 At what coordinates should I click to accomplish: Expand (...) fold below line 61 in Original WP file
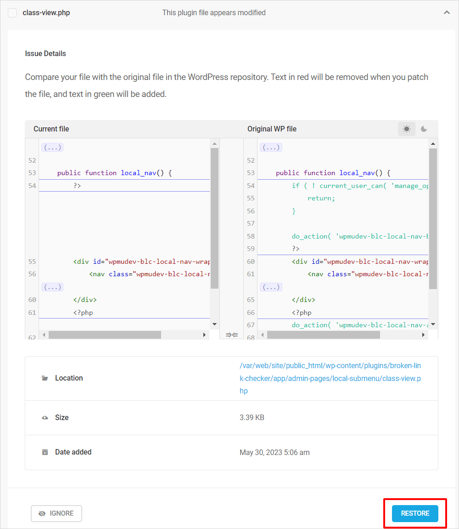coord(271,287)
